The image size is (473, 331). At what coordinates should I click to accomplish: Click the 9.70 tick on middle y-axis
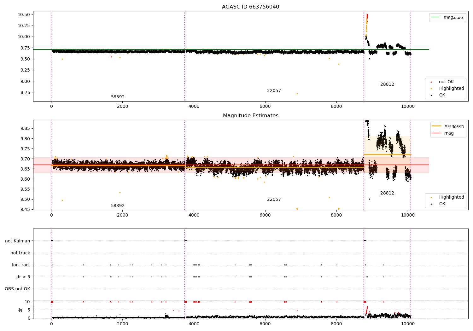(x=25, y=159)
